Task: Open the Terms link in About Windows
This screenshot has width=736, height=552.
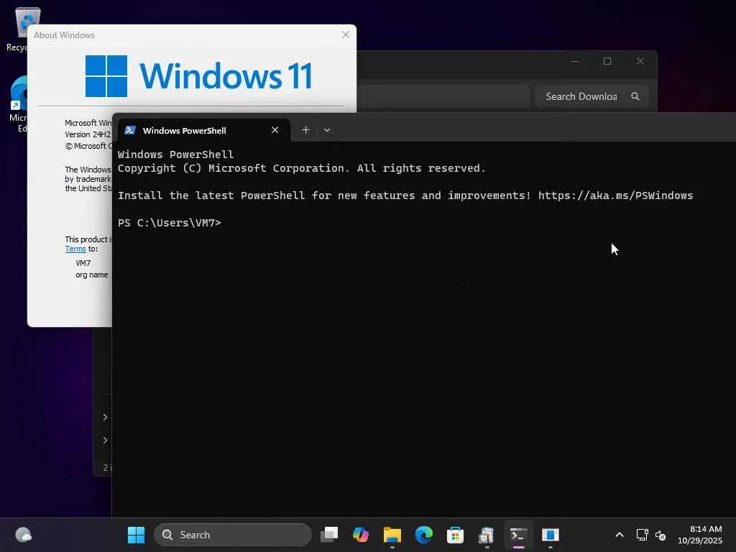Action: pyautogui.click(x=75, y=249)
